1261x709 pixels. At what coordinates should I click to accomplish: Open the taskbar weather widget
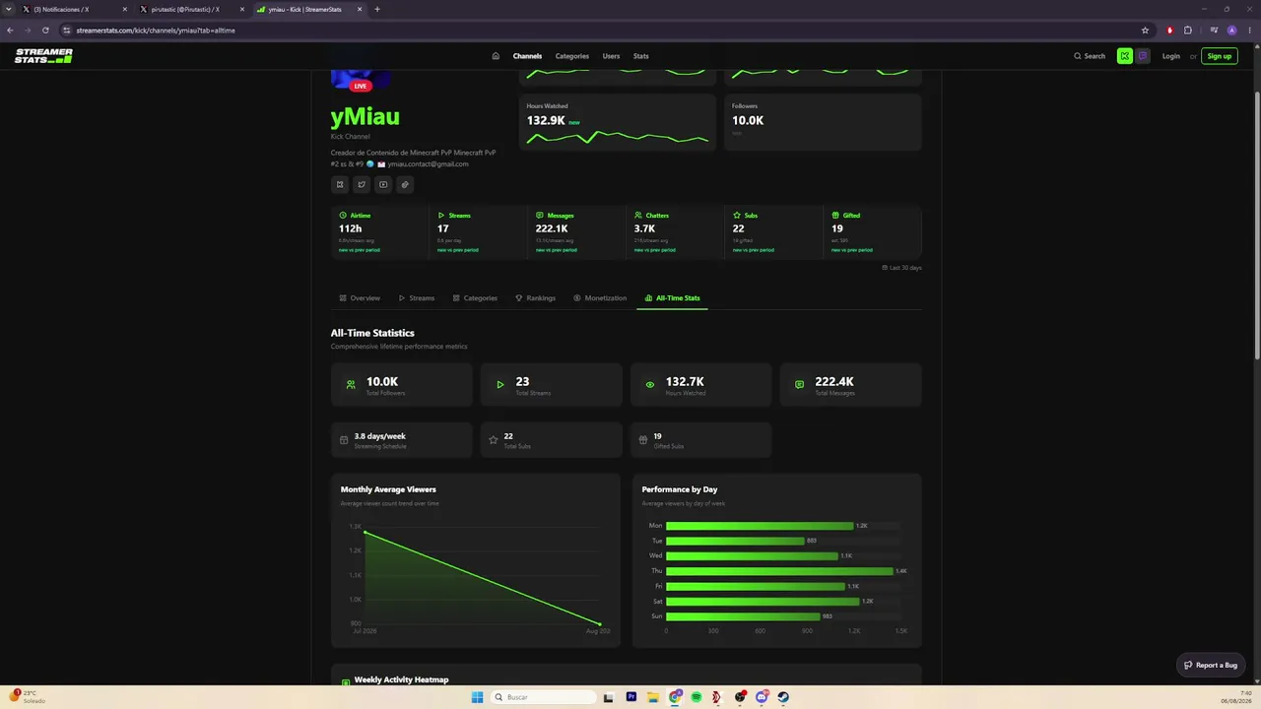point(28,697)
